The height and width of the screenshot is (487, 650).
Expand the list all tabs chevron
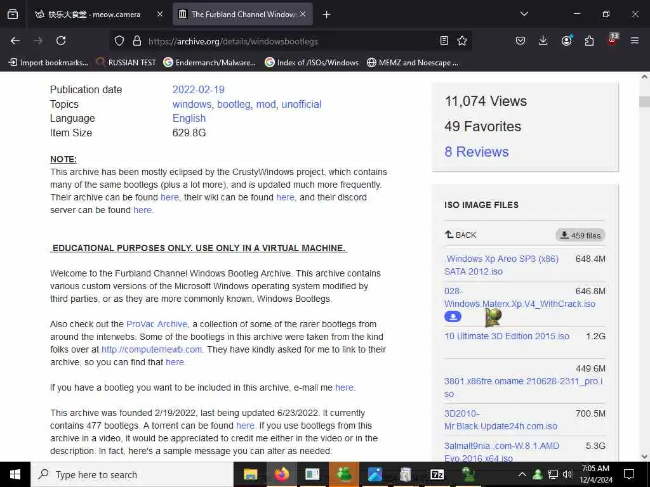[x=524, y=14]
